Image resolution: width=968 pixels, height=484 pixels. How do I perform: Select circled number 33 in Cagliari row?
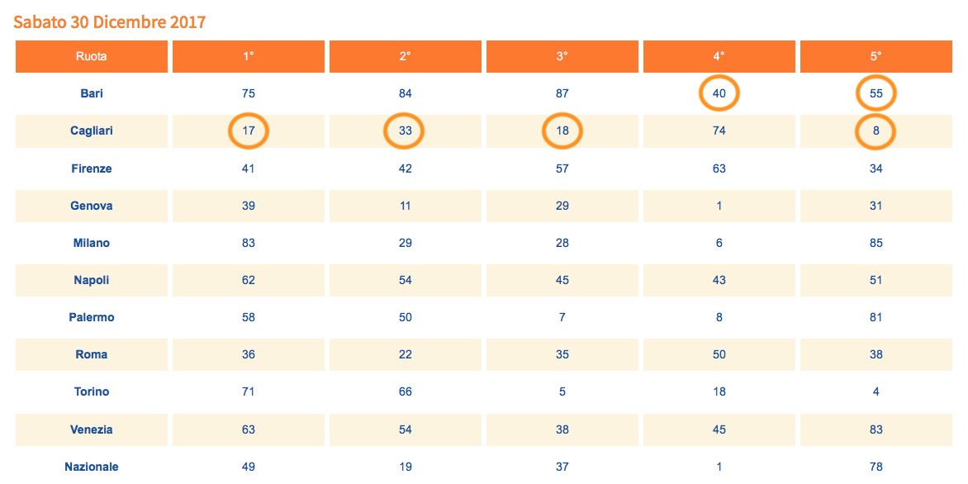pos(406,131)
